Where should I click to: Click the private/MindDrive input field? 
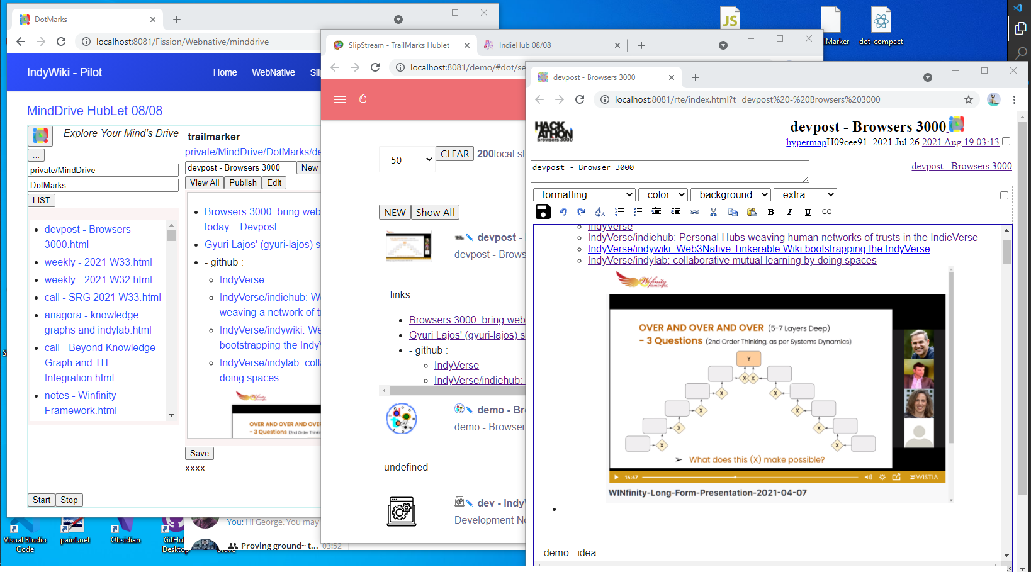(x=103, y=170)
